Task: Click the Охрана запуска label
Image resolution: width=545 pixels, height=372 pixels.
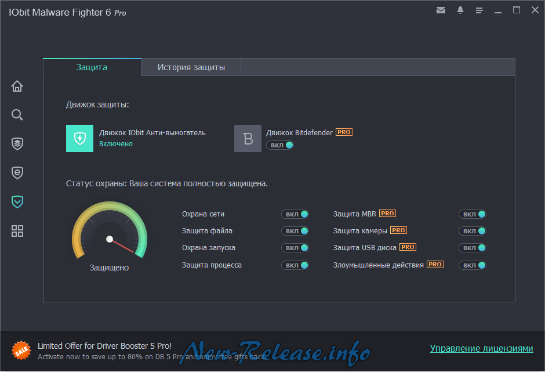Action: coord(209,247)
